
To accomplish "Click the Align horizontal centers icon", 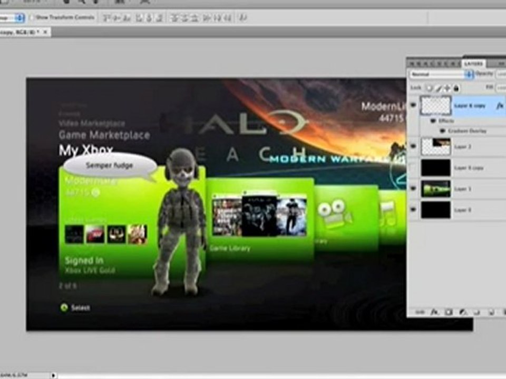I will tap(149, 18).
